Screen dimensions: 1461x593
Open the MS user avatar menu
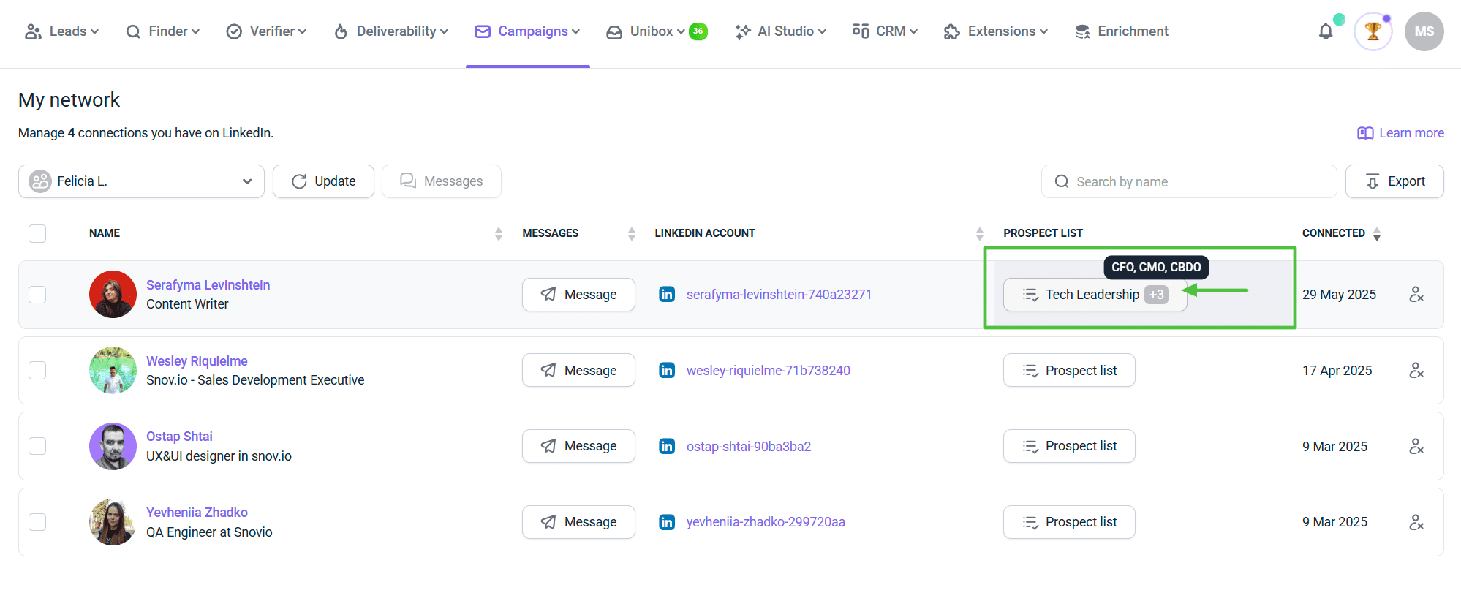coord(1424,31)
